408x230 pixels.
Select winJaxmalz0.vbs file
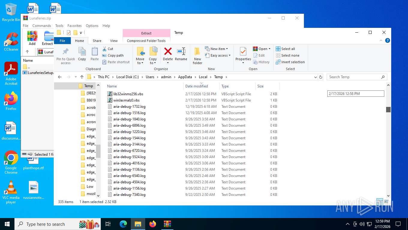coord(126,100)
